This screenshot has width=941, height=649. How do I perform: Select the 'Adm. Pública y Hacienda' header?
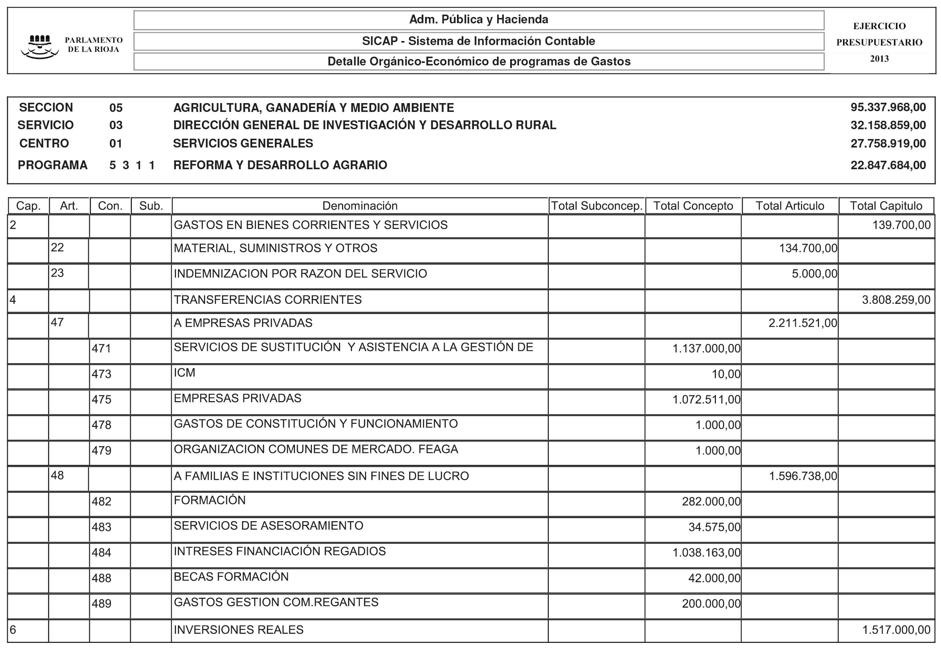click(x=478, y=20)
